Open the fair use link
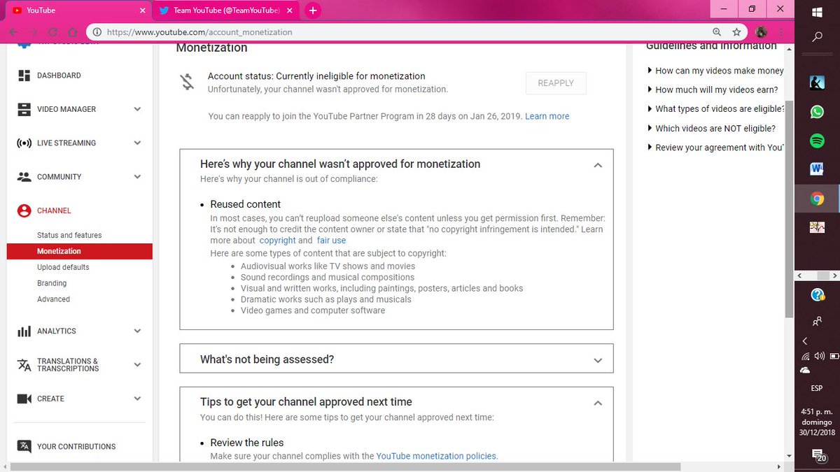The width and height of the screenshot is (840, 472). pos(331,241)
